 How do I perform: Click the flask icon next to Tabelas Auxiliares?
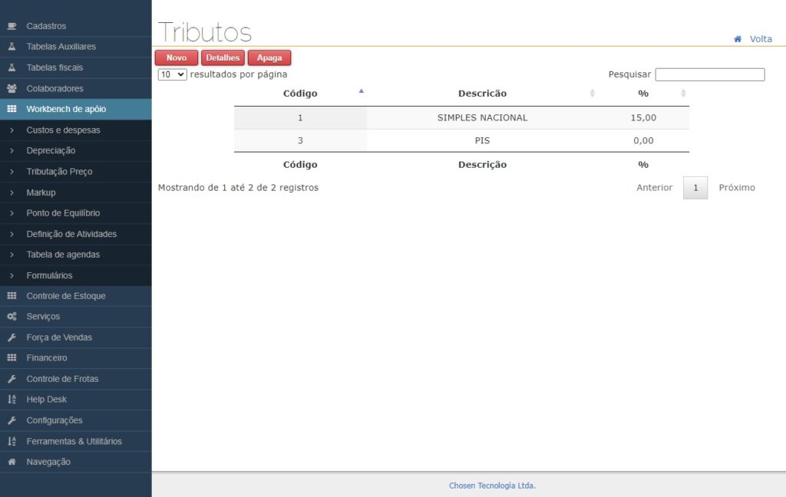coord(12,47)
